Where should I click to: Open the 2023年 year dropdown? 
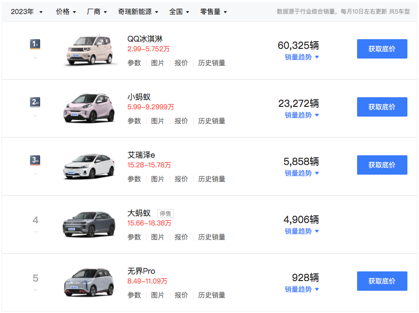tap(27, 12)
